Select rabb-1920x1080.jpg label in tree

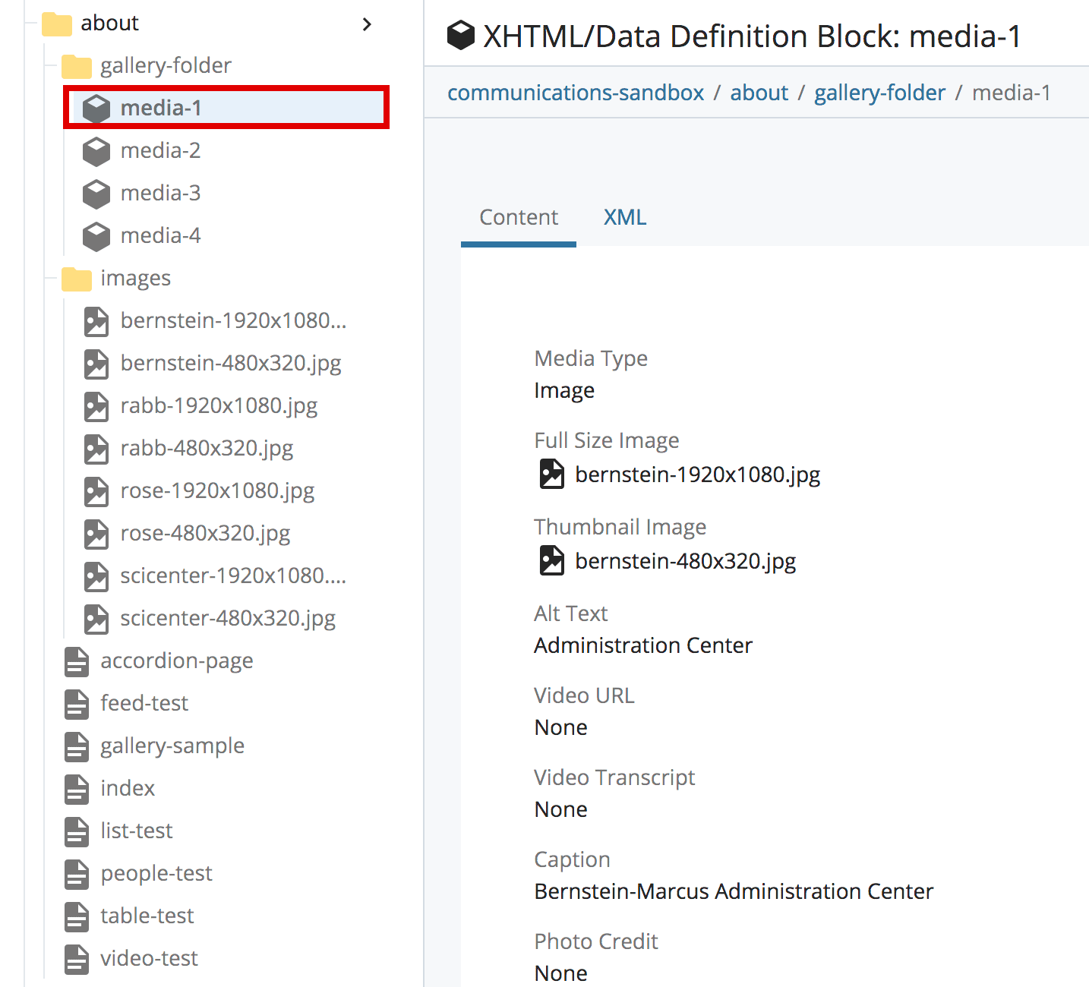219,406
